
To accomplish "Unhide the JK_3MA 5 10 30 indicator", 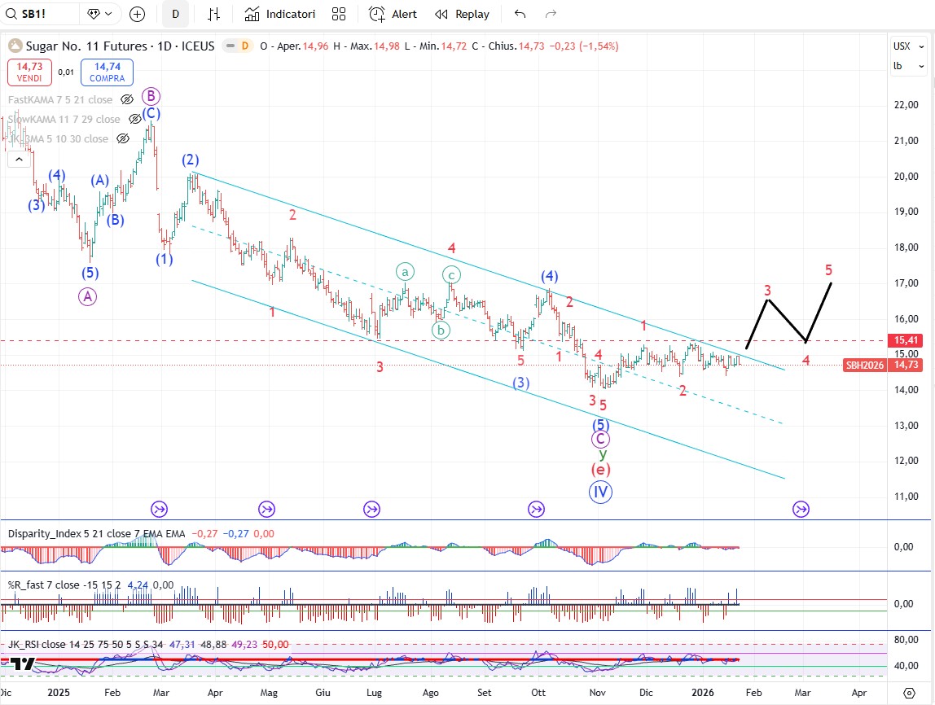I will coord(123,138).
